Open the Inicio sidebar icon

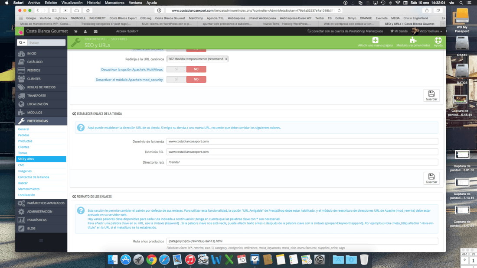point(21,54)
